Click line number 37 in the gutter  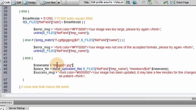6,40
